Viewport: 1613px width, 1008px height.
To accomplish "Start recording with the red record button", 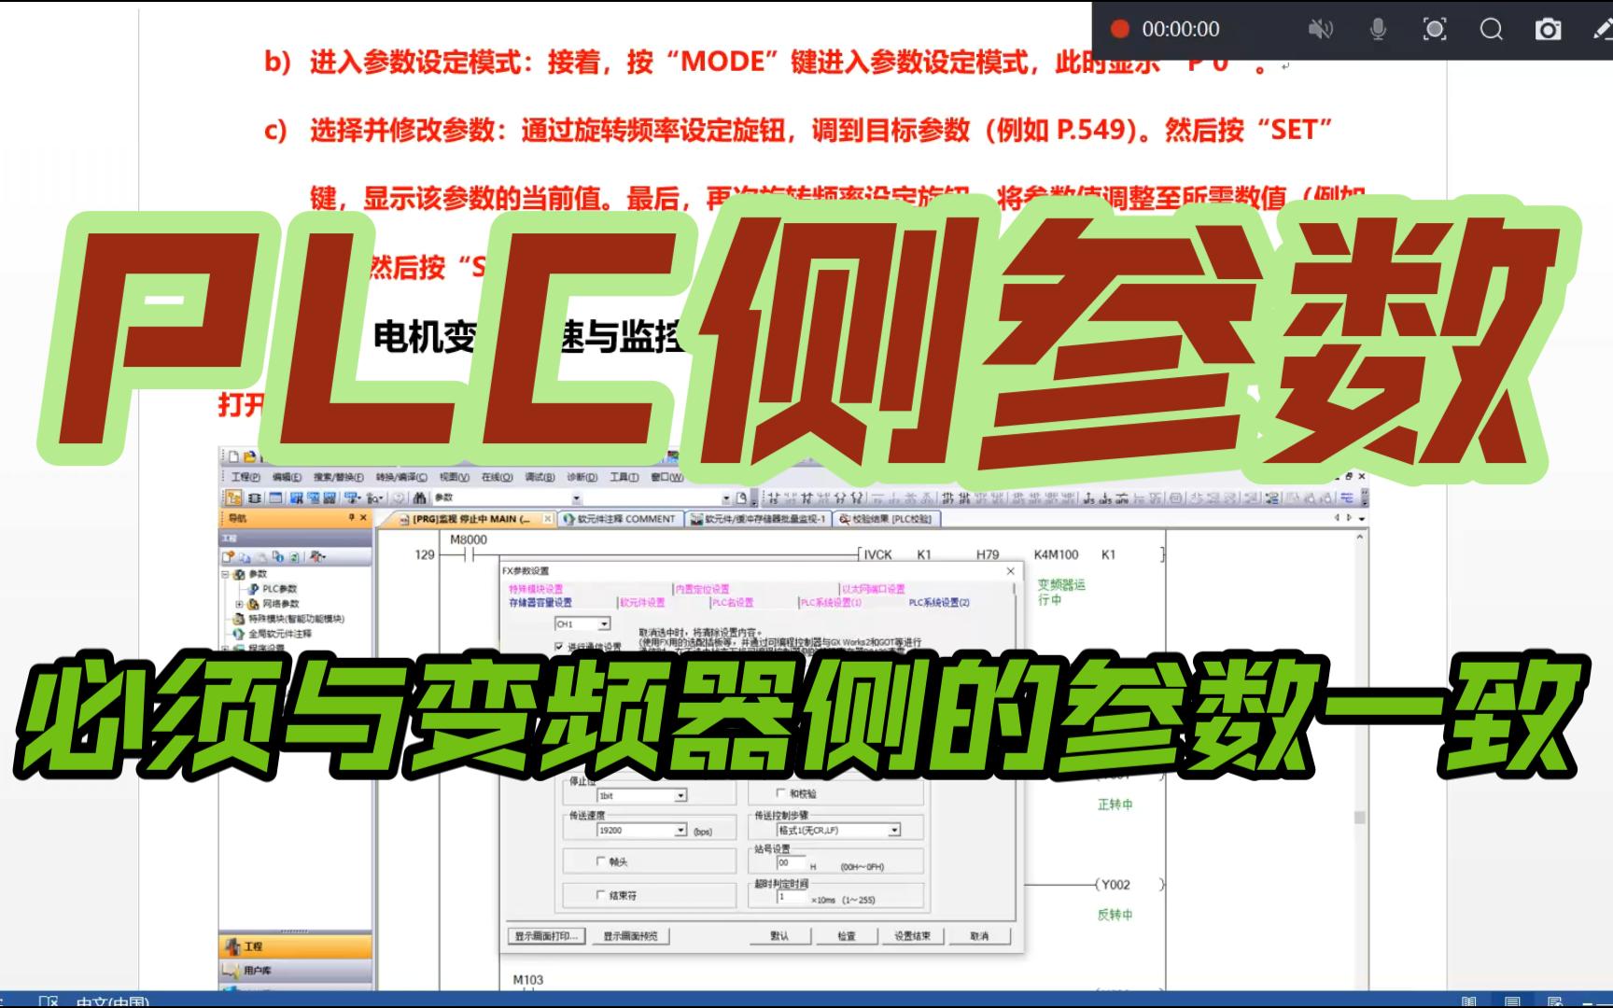I will click(x=1120, y=29).
